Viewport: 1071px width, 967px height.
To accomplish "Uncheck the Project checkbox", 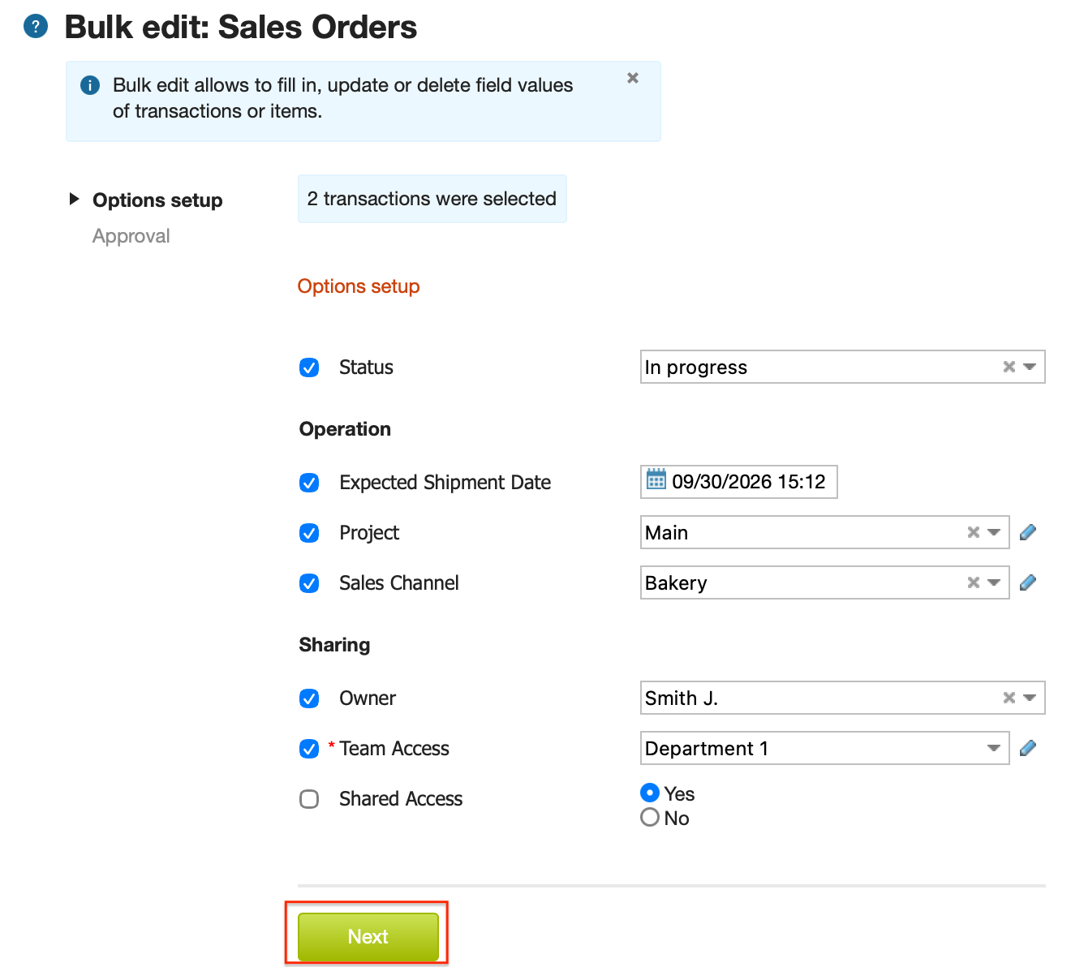I will [x=309, y=533].
